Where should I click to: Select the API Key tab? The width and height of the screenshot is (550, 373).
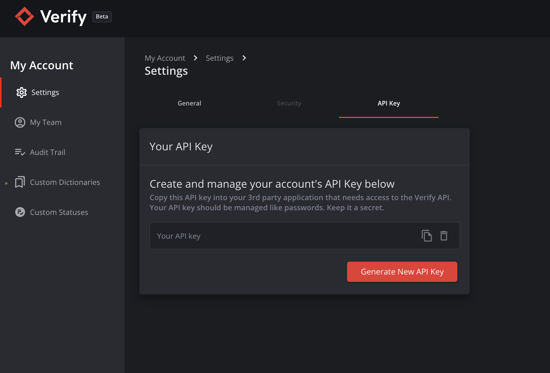pos(389,104)
